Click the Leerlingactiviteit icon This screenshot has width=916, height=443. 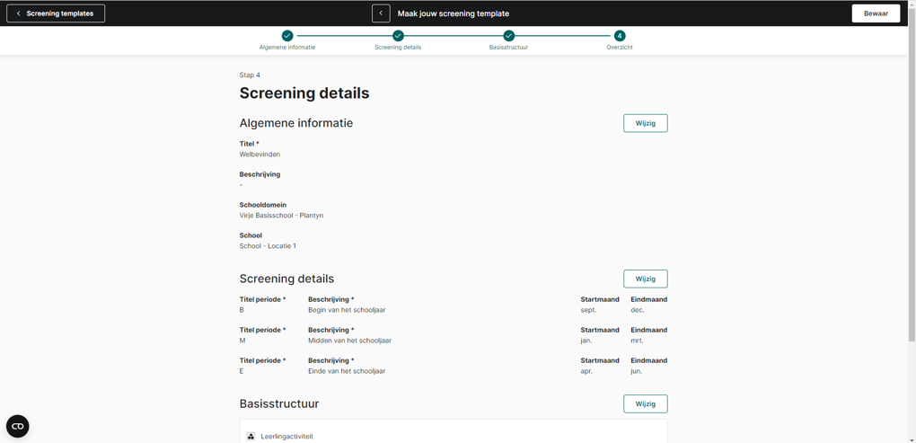[251, 437]
